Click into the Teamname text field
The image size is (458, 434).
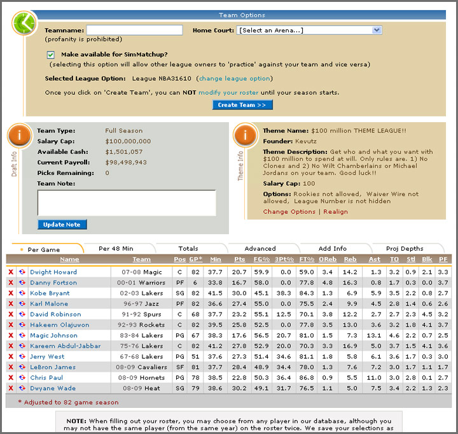tap(134, 30)
